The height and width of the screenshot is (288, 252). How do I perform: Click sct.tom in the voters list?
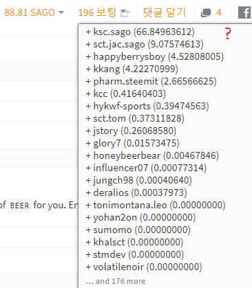pos(135,118)
